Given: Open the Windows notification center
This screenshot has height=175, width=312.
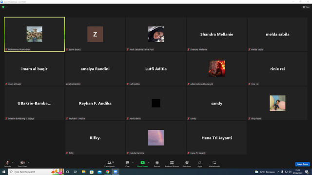Looking at the screenshot, I should (307, 172).
